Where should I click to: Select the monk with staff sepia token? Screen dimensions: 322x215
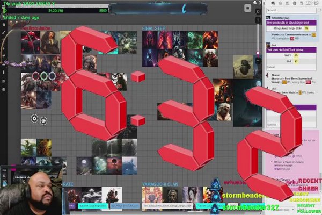tap(243, 67)
